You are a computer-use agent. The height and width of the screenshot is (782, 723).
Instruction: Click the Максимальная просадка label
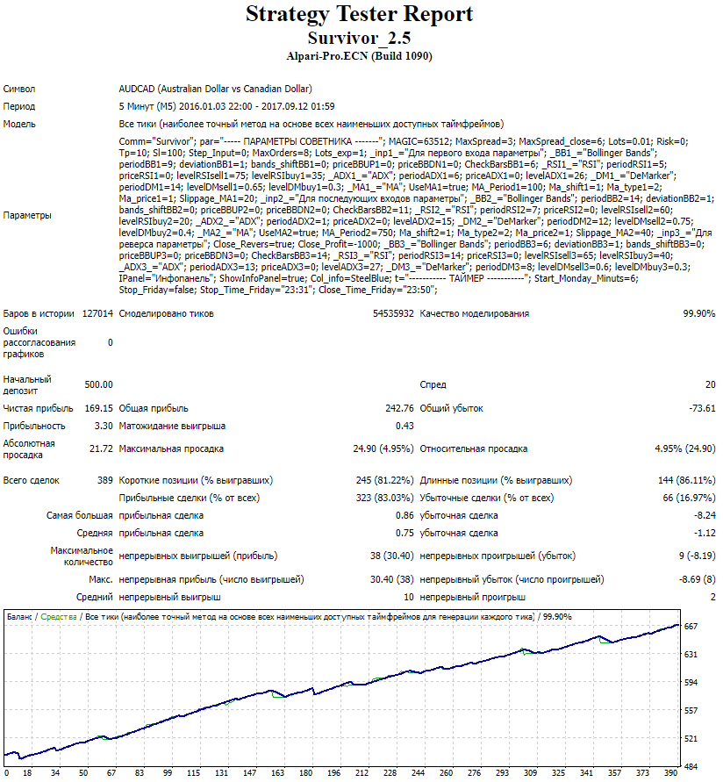click(x=171, y=448)
